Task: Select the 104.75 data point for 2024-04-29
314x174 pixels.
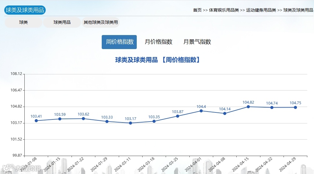Action: pos(295,108)
